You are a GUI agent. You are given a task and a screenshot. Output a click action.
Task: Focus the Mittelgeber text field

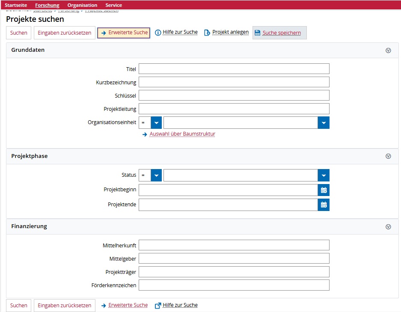point(234,259)
